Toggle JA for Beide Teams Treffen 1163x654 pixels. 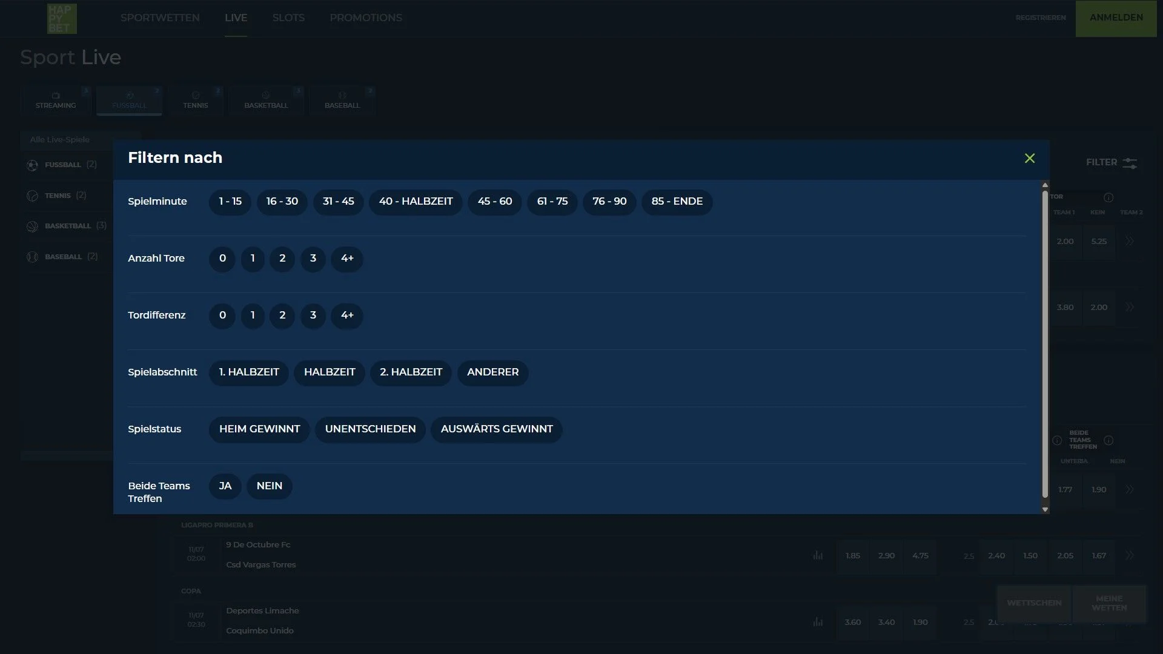coord(225,486)
